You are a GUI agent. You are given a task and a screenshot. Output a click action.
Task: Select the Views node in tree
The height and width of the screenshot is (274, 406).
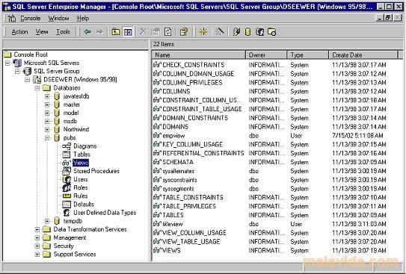tap(81, 163)
